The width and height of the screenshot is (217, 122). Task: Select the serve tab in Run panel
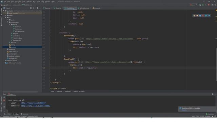(x=12, y=94)
